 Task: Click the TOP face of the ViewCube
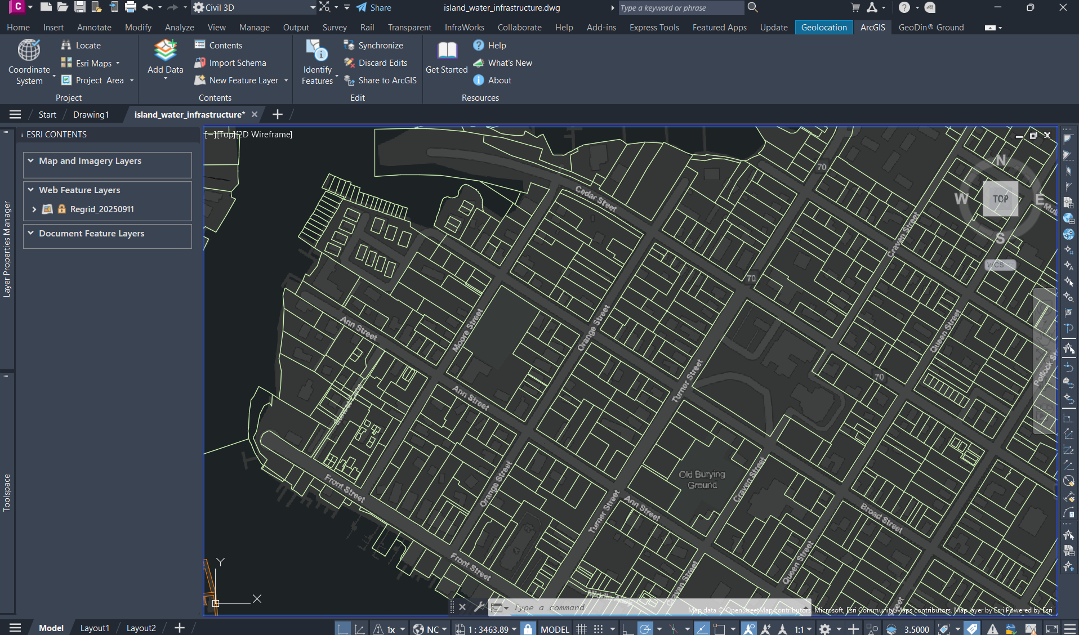coord(1000,199)
